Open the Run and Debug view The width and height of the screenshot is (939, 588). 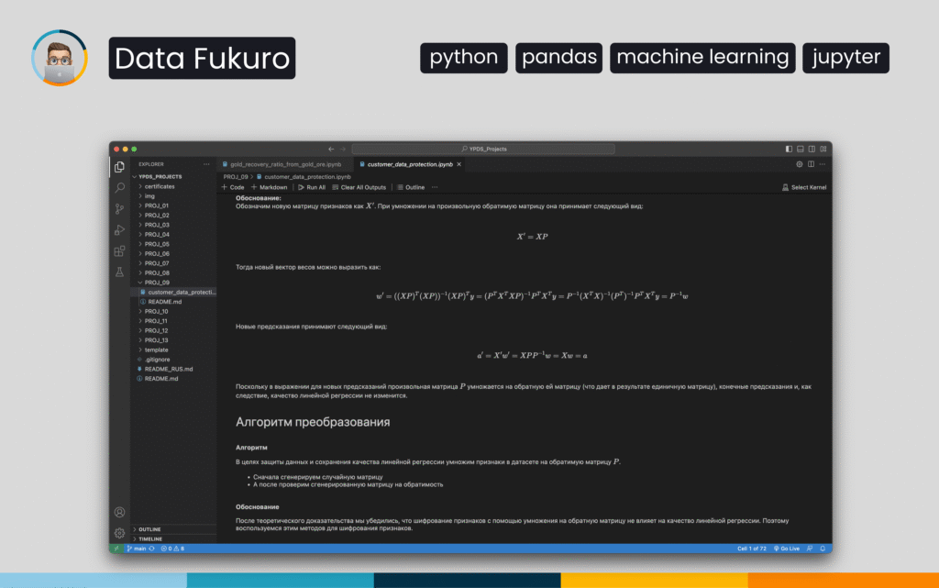119,229
